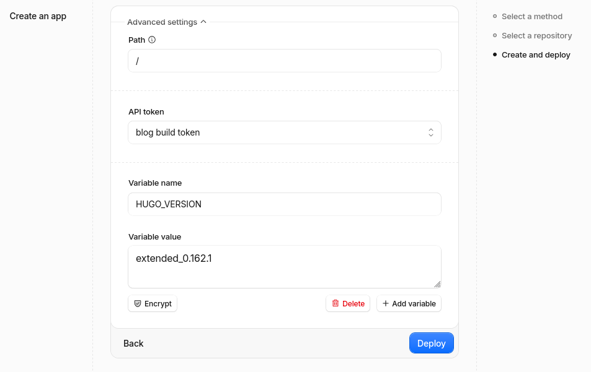Screen dimensions: 591x372
Task: Click the Advanced settings chevron icon
Action: (203, 22)
